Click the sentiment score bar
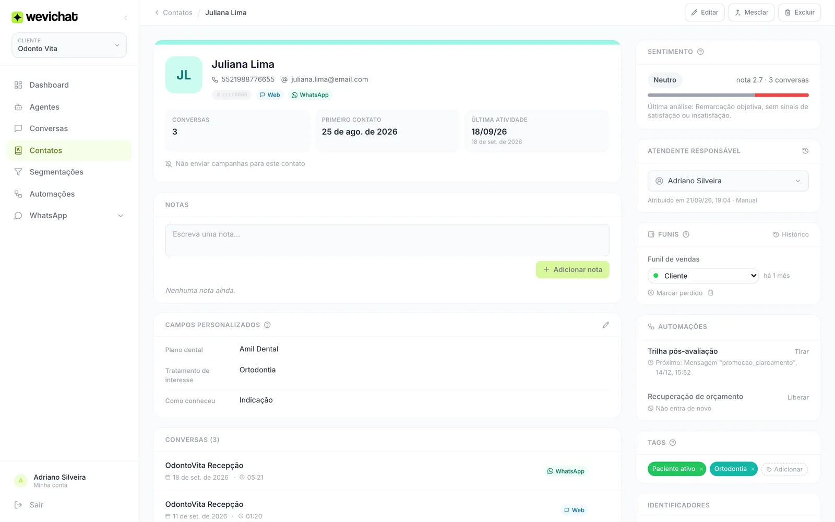 tap(728, 95)
